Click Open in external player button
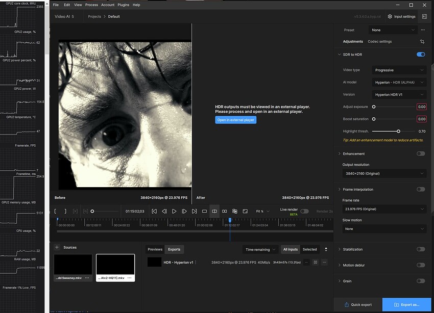Image resolution: width=434 pixels, height=313 pixels. [235, 120]
